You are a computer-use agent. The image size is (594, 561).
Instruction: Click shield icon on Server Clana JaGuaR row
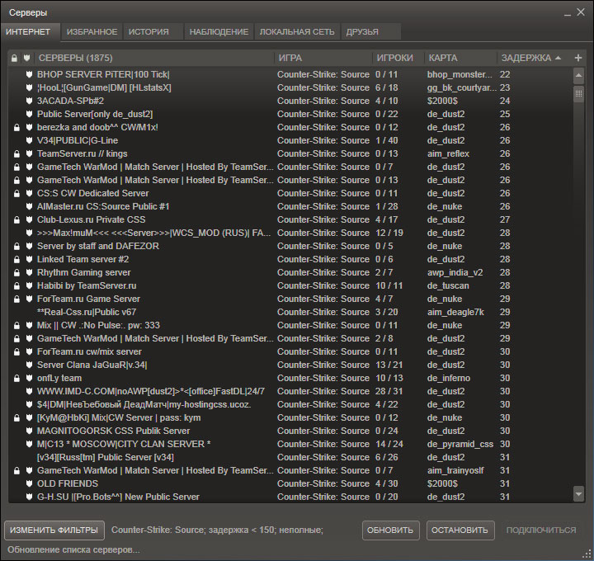[29, 365]
